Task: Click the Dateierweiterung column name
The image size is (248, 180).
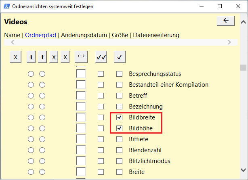Action: pyautogui.click(x=156, y=35)
